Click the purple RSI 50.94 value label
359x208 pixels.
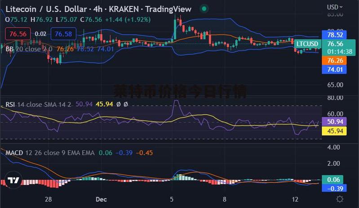point(335,122)
